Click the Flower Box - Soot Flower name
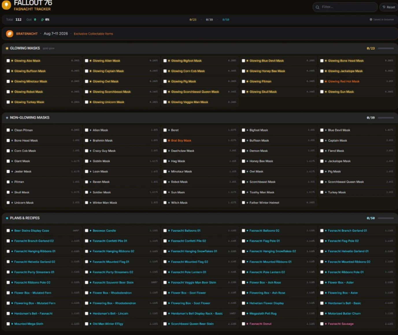Viewport: 398px width, 335px height. pos(188,293)
